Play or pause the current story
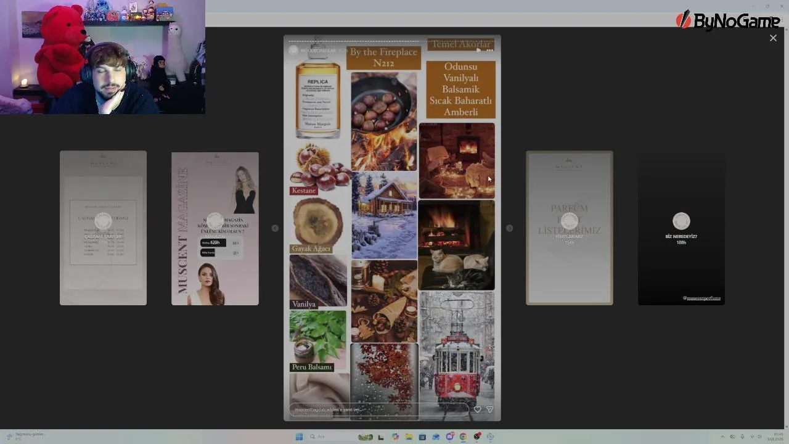 pos(478,50)
